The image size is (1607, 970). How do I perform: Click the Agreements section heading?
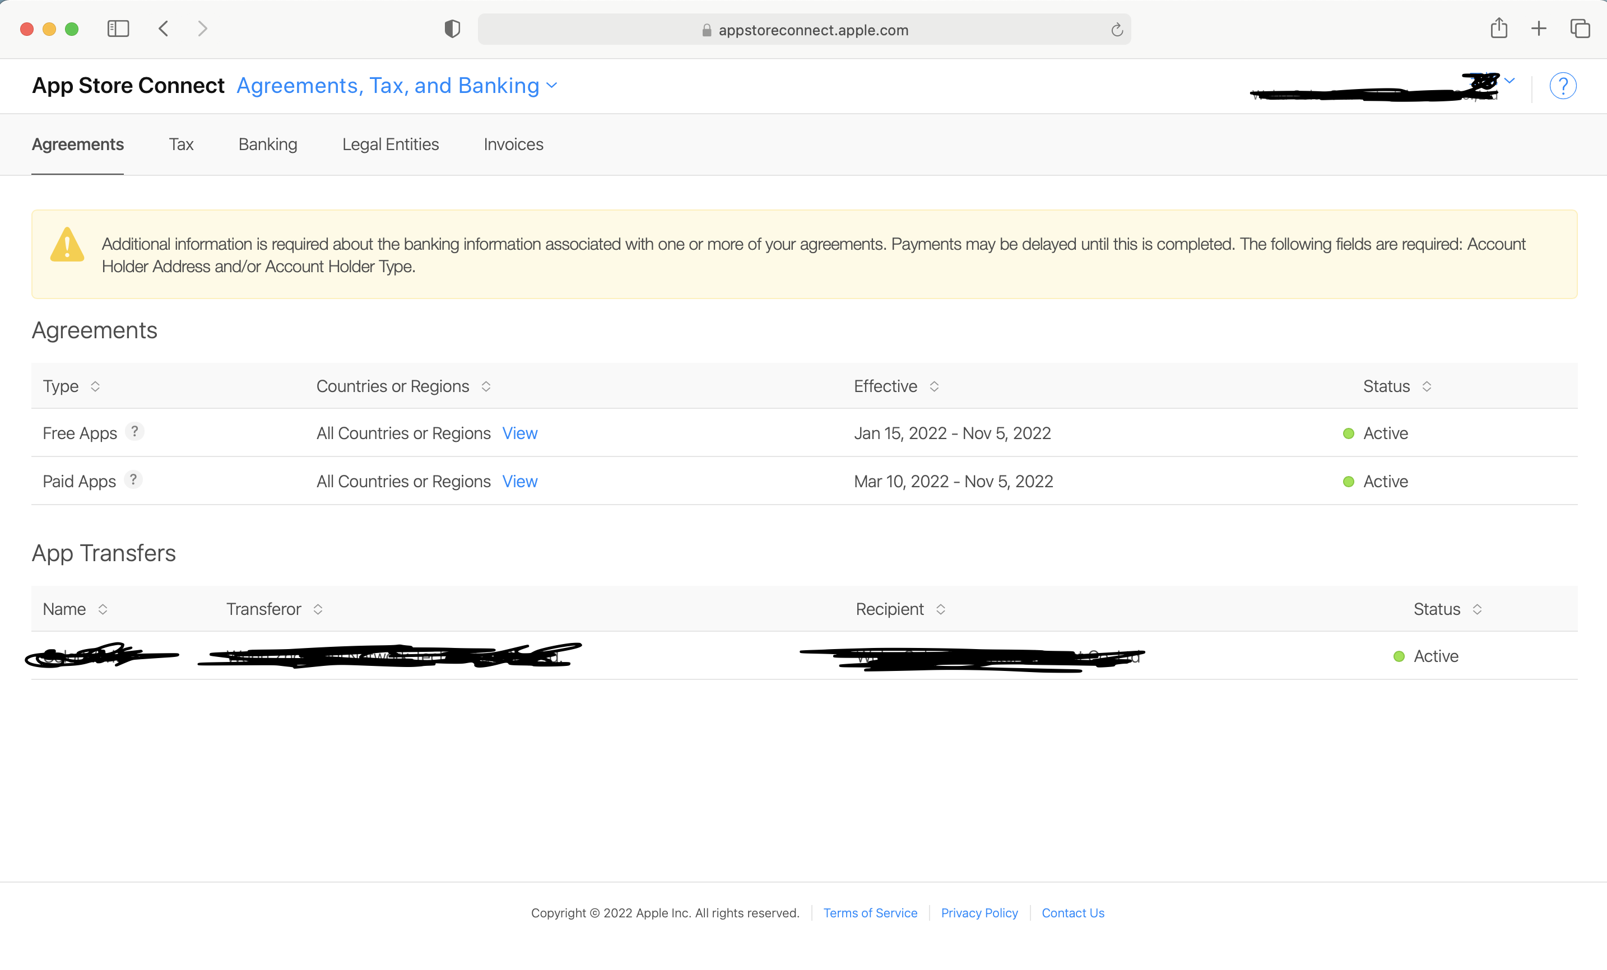click(x=95, y=330)
